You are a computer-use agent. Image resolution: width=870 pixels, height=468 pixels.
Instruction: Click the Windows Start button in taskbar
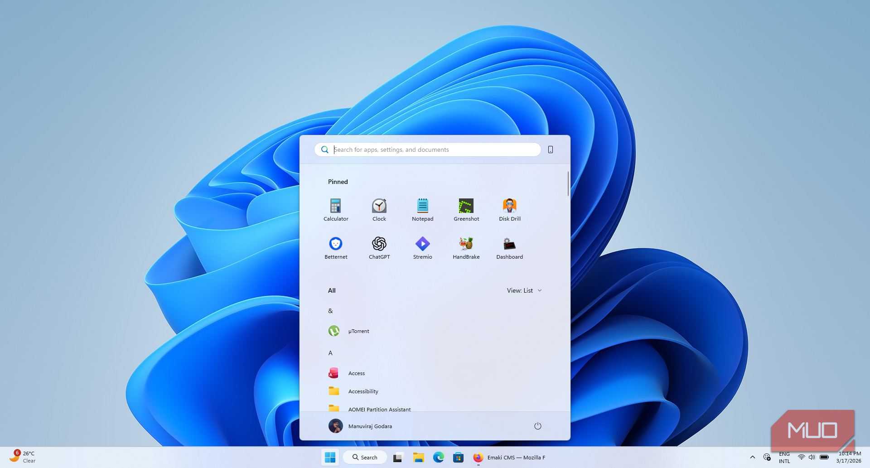click(x=330, y=457)
